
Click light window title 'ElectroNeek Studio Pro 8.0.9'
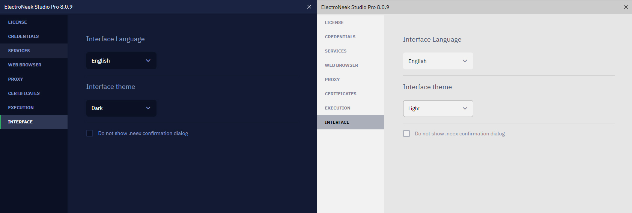355,7
